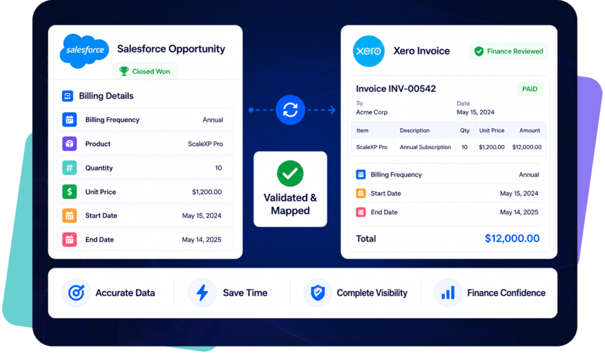Click the ScaleXP Pro cell in invoice table
Viewport: 605px width, 354px height.
[372, 147]
